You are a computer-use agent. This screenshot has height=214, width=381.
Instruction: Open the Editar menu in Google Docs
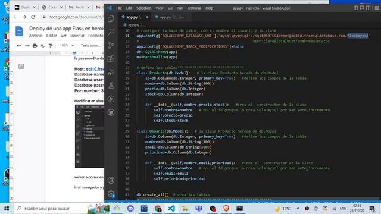(52, 36)
